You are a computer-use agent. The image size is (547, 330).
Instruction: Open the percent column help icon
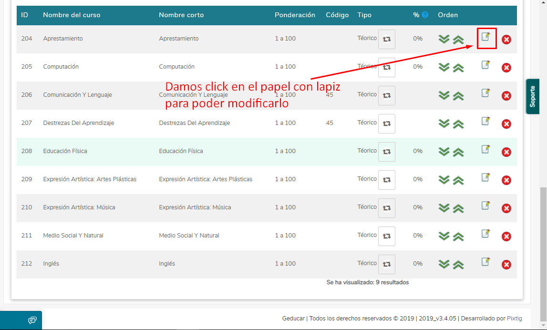(x=425, y=15)
